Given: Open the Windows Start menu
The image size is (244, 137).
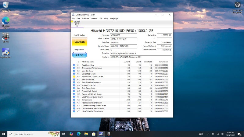Looking at the screenshot, I should (4, 134).
